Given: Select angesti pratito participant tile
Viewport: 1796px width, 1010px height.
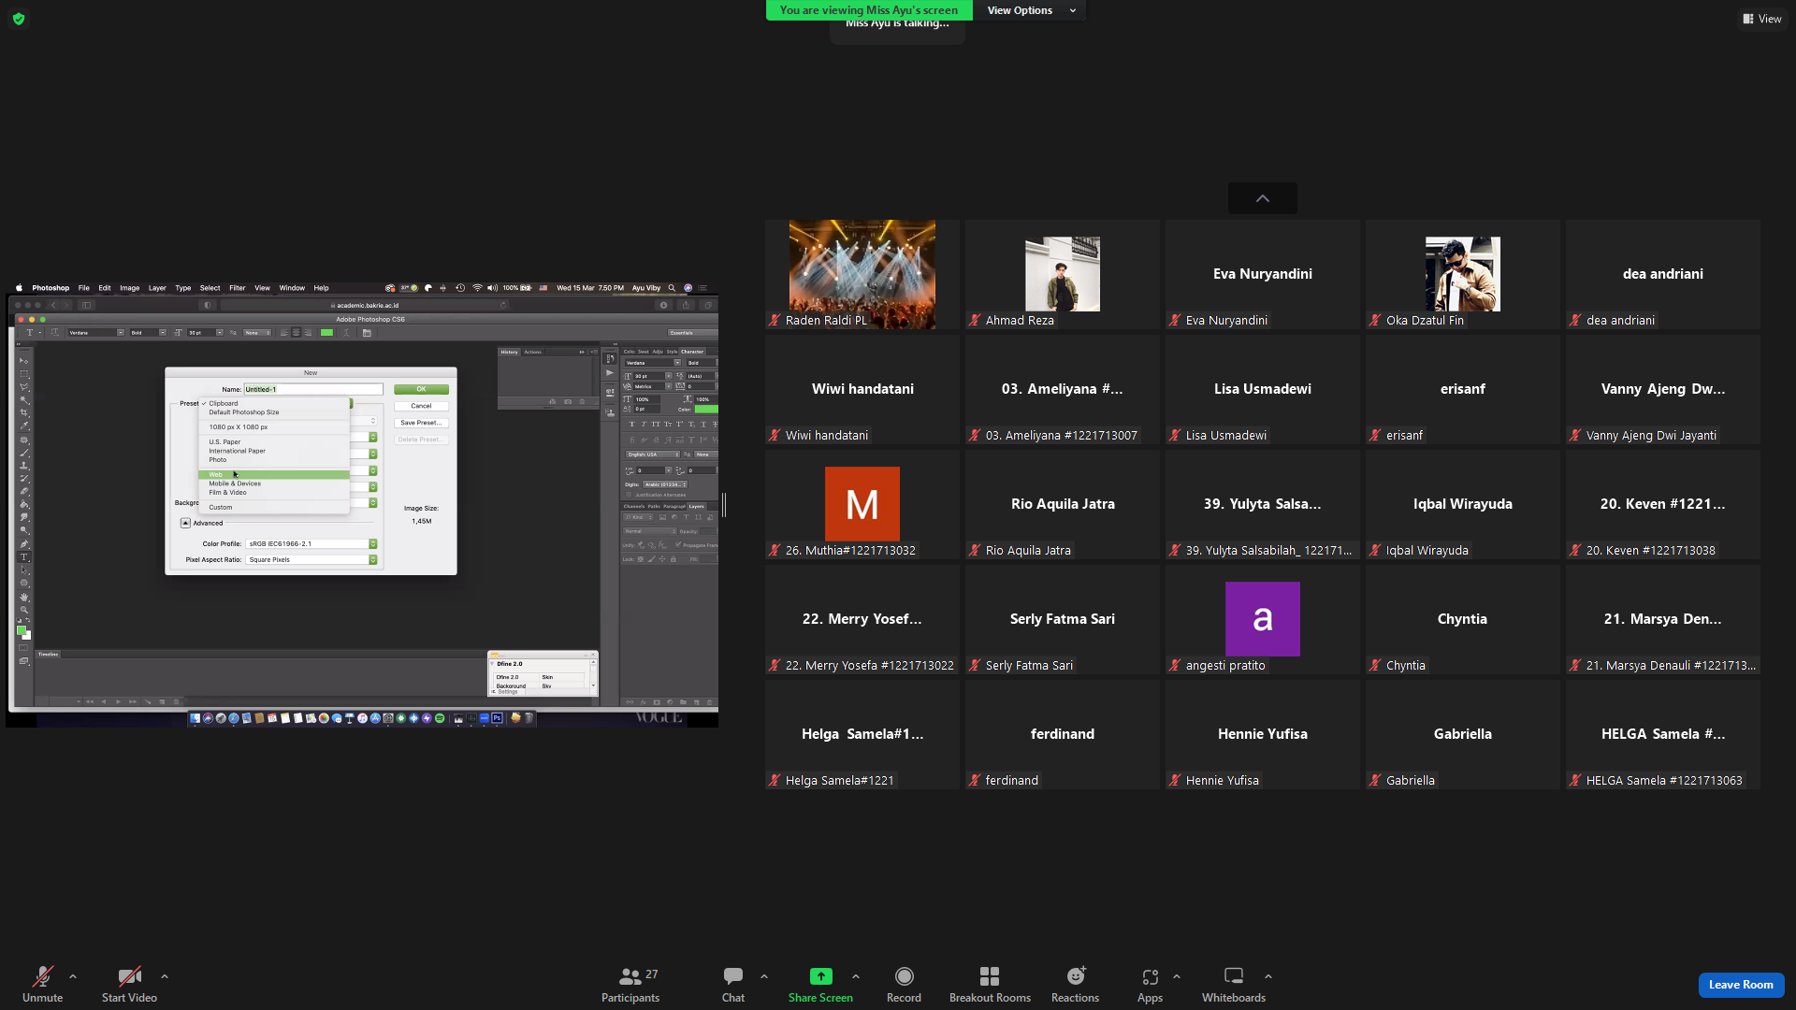Looking at the screenshot, I should (x=1263, y=620).
